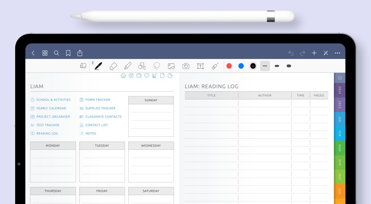Open the goals target icon page
The width and height of the screenshot is (371, 204).
click(x=131, y=76)
